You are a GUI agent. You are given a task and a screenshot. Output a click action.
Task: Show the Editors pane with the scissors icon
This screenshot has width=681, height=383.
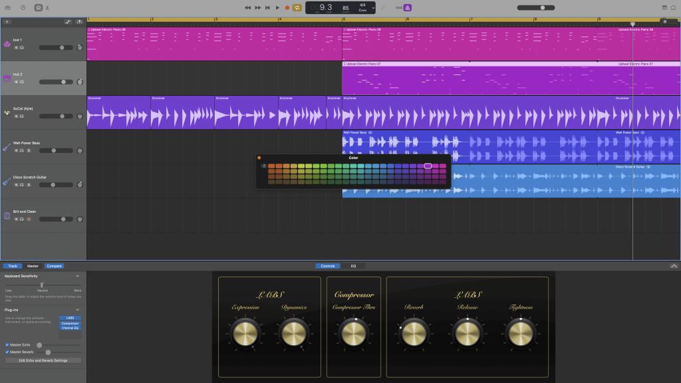click(47, 7)
